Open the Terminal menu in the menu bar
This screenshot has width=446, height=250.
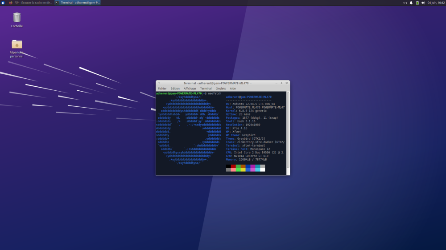tap(206, 89)
